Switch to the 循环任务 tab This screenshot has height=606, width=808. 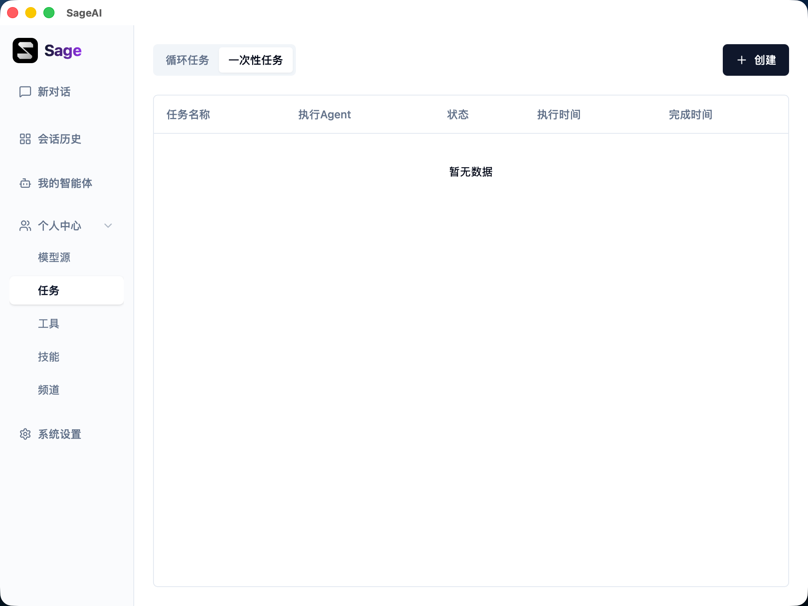[x=187, y=60]
